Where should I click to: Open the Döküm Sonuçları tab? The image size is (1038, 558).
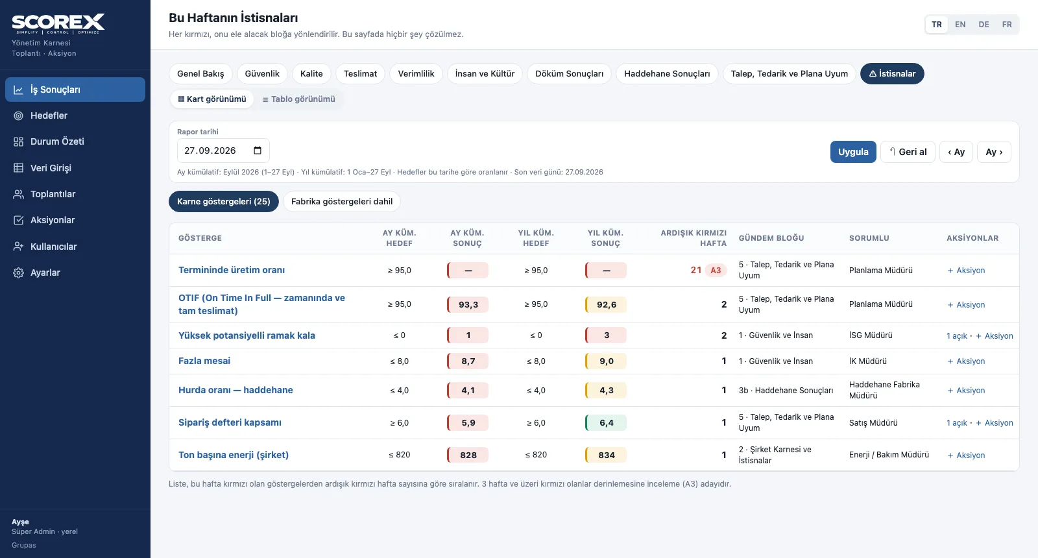click(x=569, y=74)
